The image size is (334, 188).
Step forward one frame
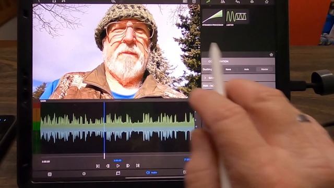coord(128,166)
